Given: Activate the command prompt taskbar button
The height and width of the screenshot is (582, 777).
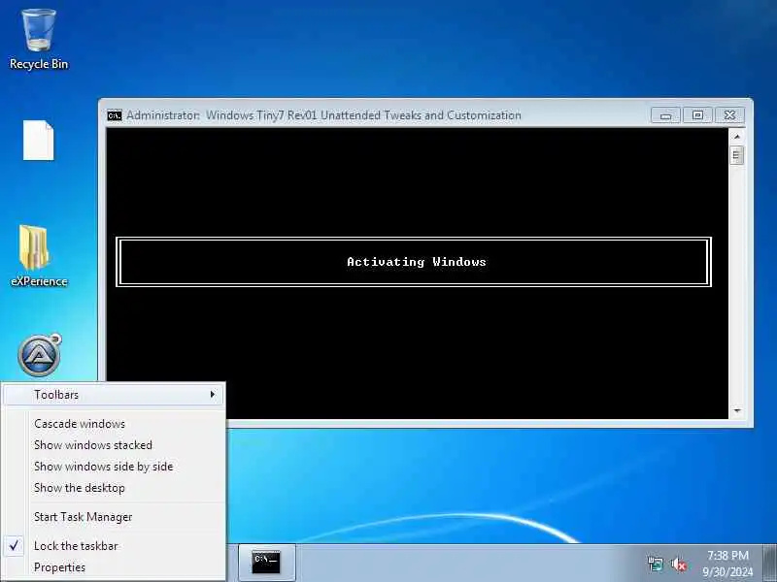Looking at the screenshot, I should tap(266, 563).
